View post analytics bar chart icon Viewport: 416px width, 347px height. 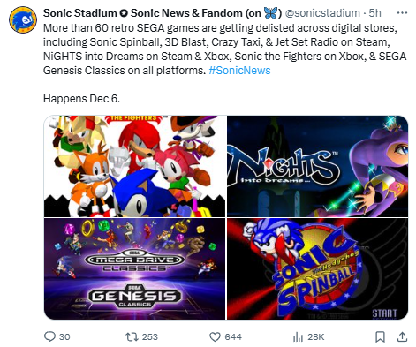point(298,336)
